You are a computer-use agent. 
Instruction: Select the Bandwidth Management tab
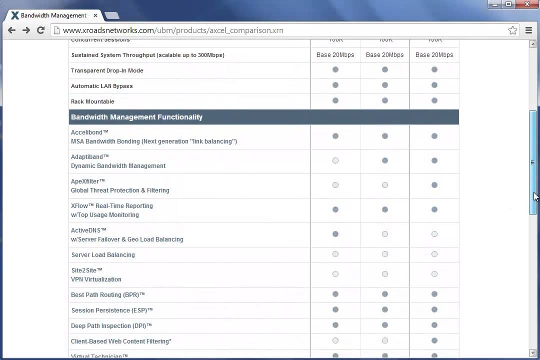[53, 15]
